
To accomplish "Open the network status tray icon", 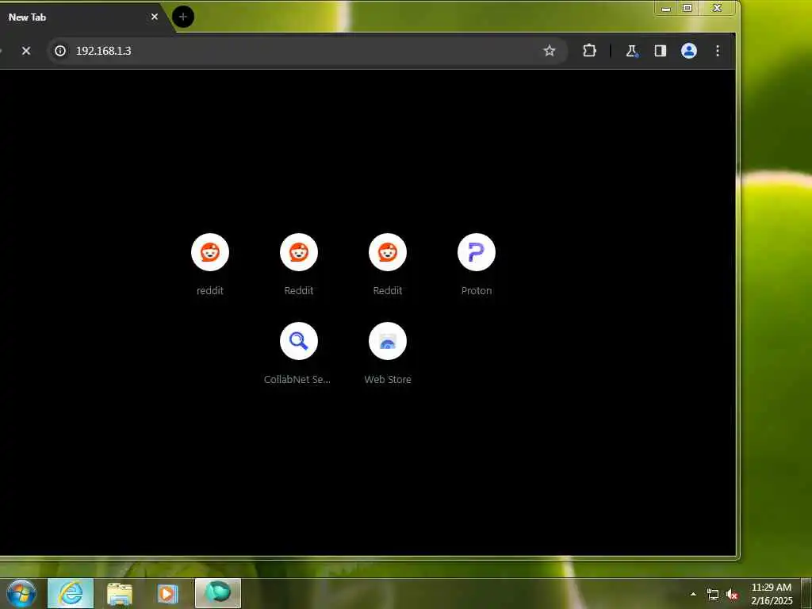I will pos(713,595).
